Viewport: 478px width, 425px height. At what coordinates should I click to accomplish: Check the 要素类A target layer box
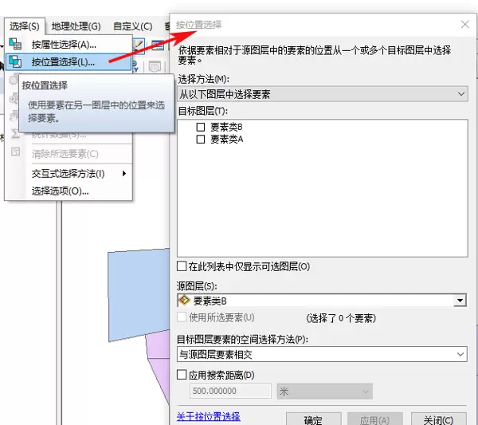pyautogui.click(x=201, y=139)
